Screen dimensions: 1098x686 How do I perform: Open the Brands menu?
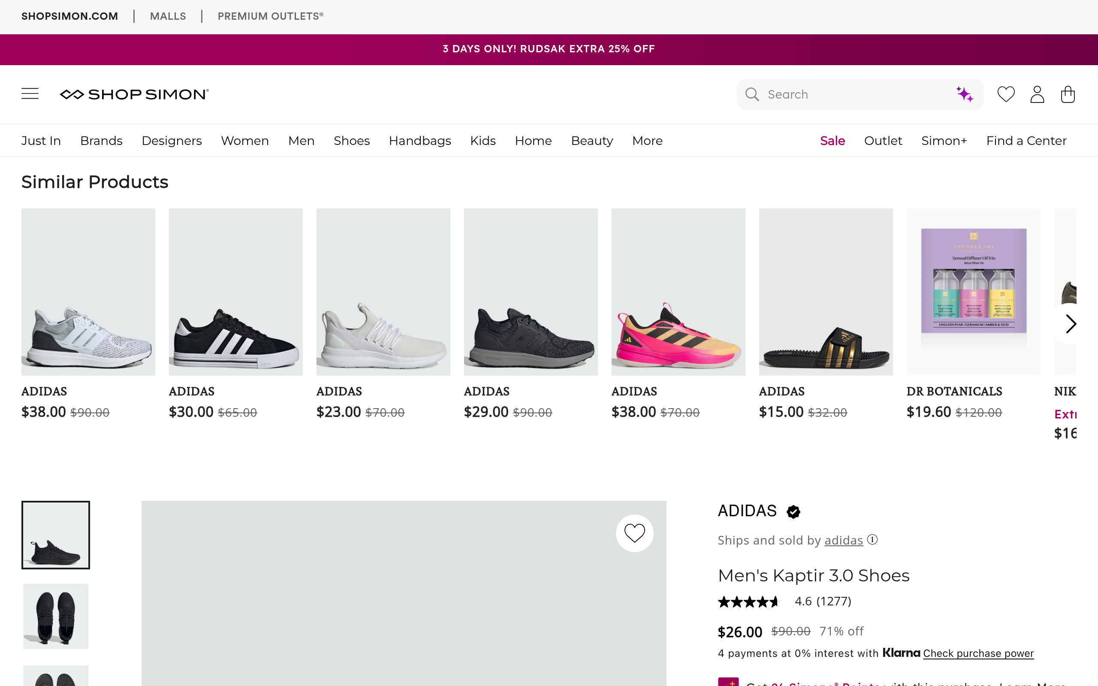pyautogui.click(x=101, y=141)
